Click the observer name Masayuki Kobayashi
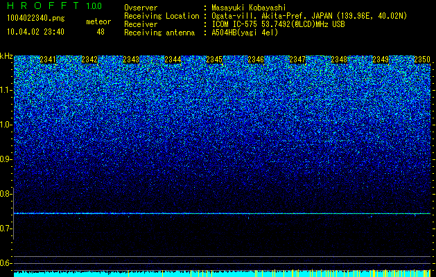The image size is (436, 277). pos(249,8)
